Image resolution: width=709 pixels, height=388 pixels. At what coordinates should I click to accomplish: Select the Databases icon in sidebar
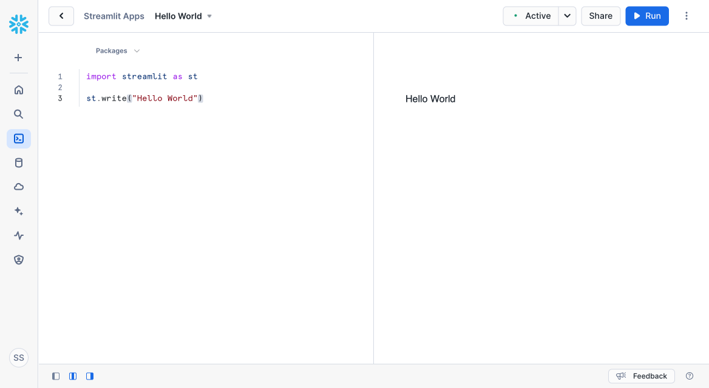point(18,162)
